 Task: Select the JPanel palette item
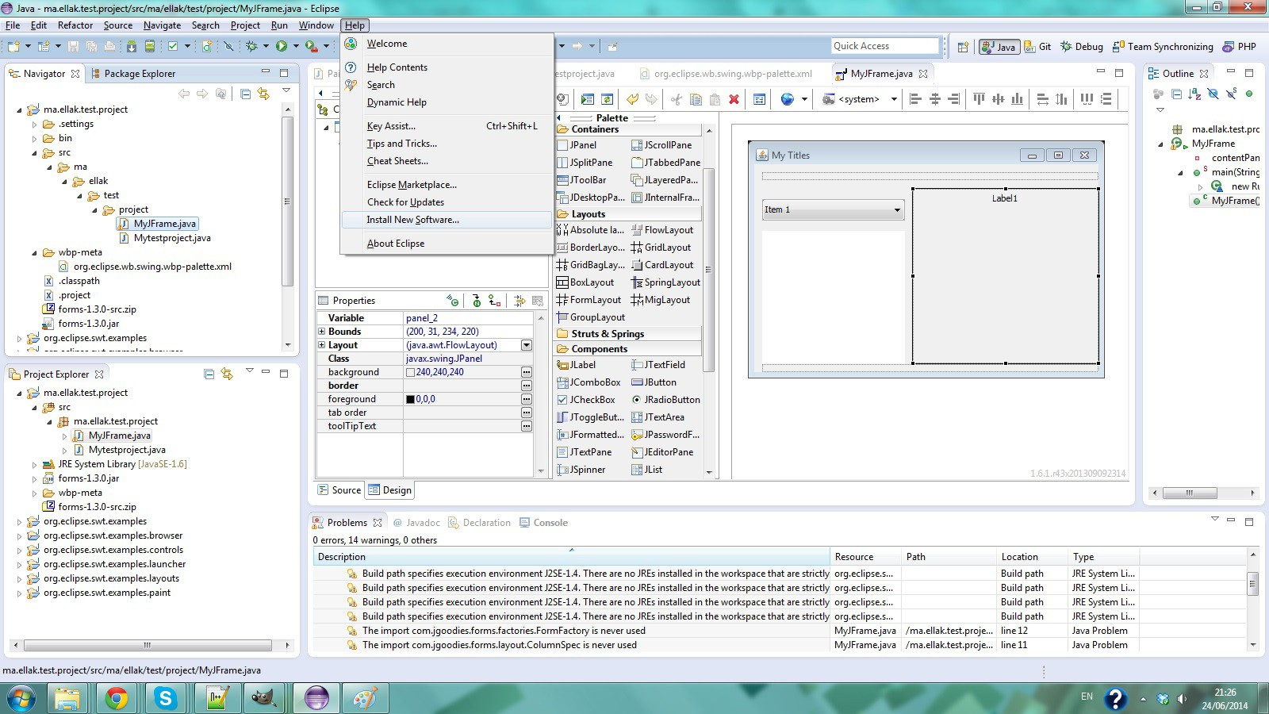577,145
